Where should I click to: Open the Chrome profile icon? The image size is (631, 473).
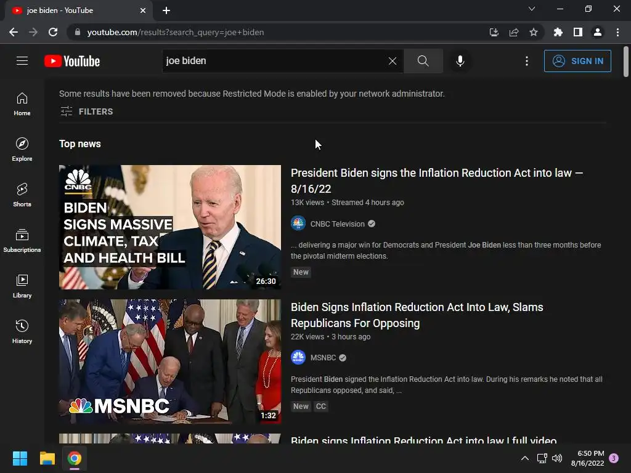[598, 32]
